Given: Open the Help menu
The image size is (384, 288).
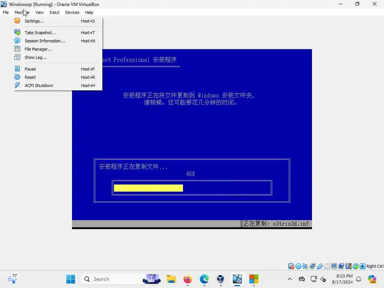Looking at the screenshot, I should (x=89, y=12).
